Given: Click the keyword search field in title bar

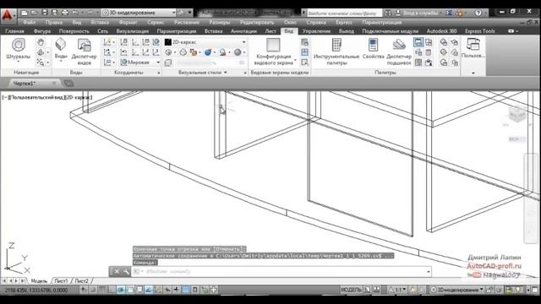Looking at the screenshot, I should point(344,13).
